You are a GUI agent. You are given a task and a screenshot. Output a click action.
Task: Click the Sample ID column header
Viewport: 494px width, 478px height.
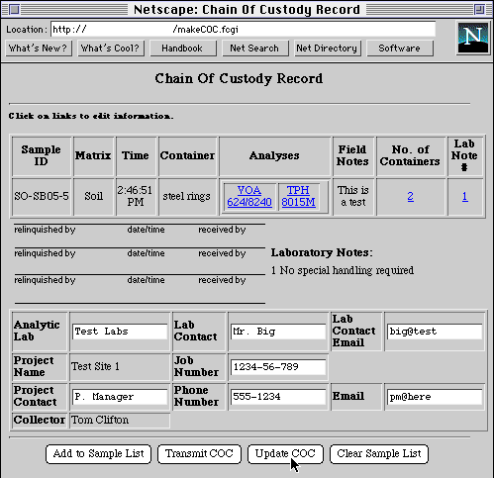pos(42,155)
